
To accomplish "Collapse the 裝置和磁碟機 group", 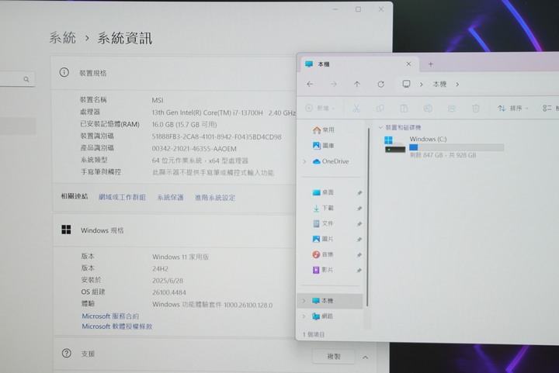I will [380, 127].
